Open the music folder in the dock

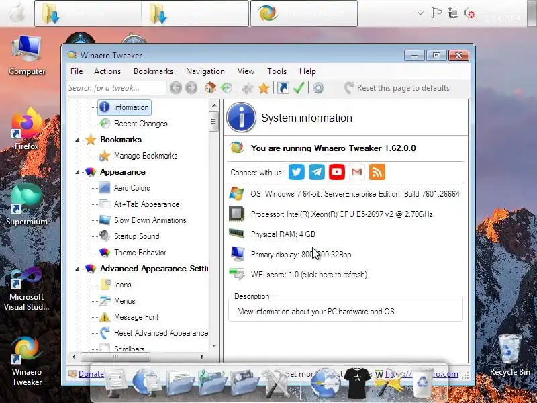(213, 382)
